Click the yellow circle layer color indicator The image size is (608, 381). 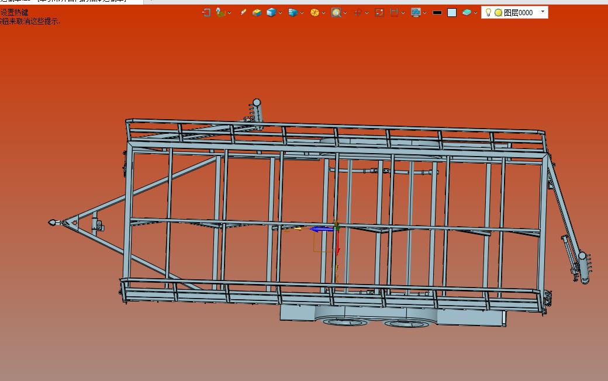[x=498, y=13]
